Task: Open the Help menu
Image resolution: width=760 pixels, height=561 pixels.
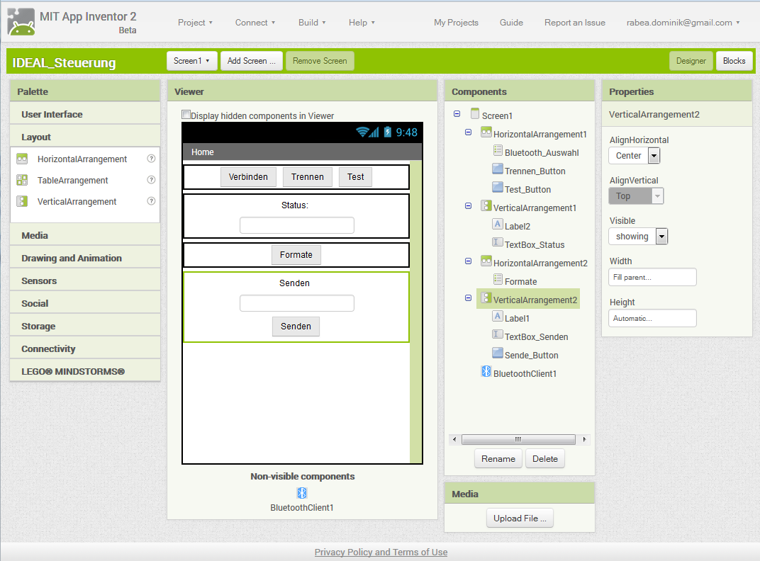Action: 362,23
